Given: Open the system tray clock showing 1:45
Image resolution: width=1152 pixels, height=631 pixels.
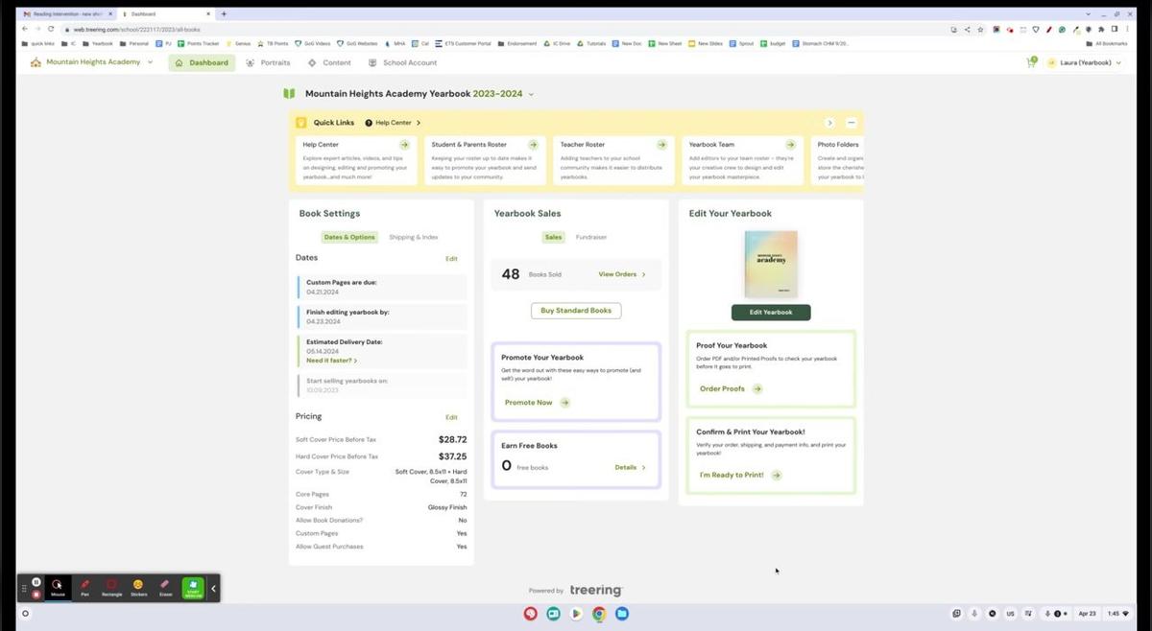Looking at the screenshot, I should point(1117,614).
